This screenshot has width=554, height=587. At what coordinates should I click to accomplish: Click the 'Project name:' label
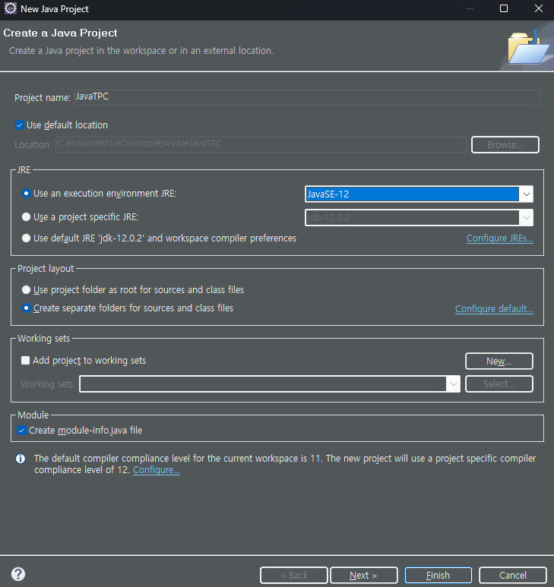[x=43, y=98]
